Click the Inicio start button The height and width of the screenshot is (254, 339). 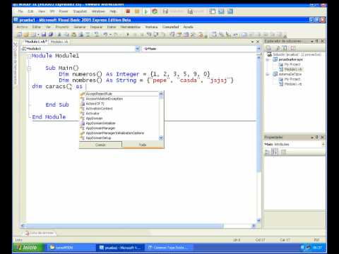point(28,248)
